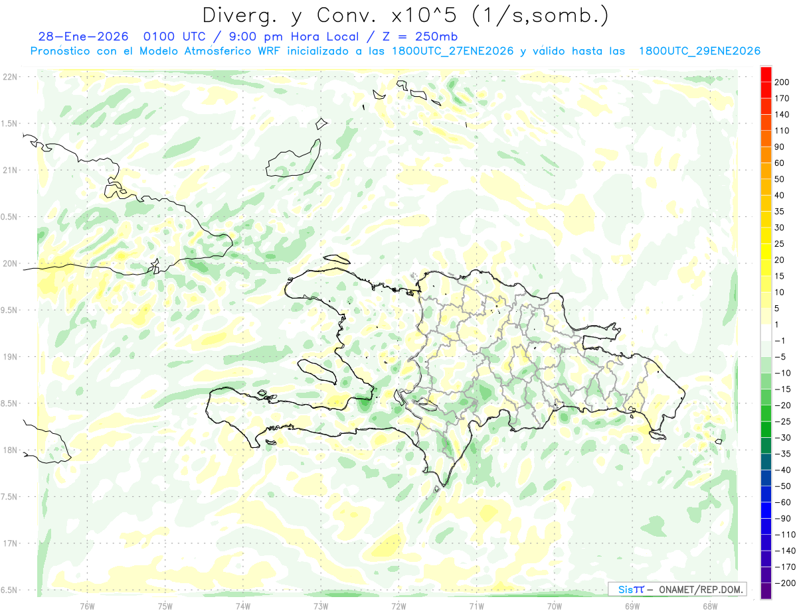This screenshot has height=615, width=797.
Task: Click the '73W' longitude label
Action: coord(321,605)
